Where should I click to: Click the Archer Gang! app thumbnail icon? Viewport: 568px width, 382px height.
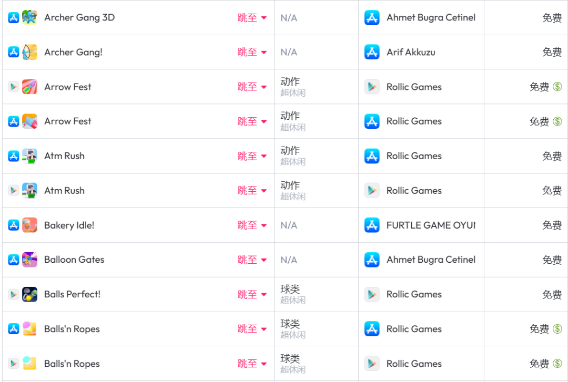click(x=29, y=52)
